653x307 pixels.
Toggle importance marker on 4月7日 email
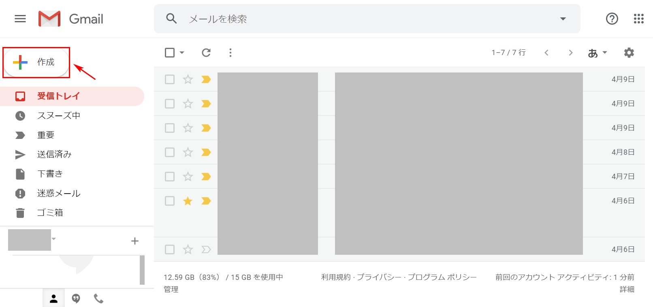(x=206, y=177)
